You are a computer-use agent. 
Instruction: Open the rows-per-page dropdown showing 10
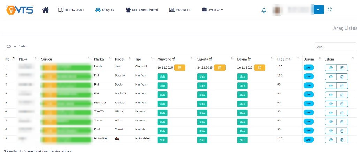pyautogui.click(x=11, y=46)
